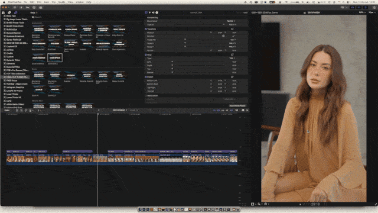This screenshot has width=378, height=213.
Task: Click viewer full-screen icon at bottom right
Action: pyautogui.click(x=376, y=204)
